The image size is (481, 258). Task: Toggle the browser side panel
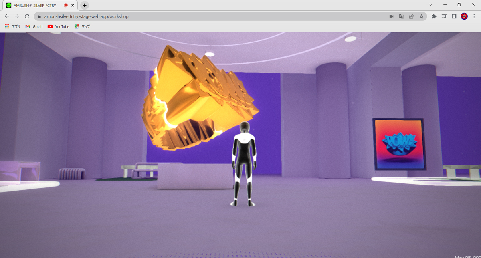(454, 16)
